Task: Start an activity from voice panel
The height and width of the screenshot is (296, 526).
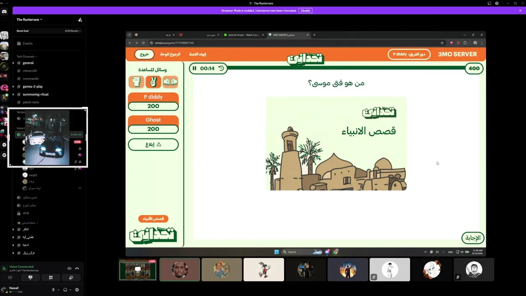Action: coord(51,277)
